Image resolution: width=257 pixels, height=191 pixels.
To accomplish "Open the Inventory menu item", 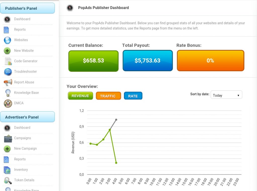I will (21, 170).
